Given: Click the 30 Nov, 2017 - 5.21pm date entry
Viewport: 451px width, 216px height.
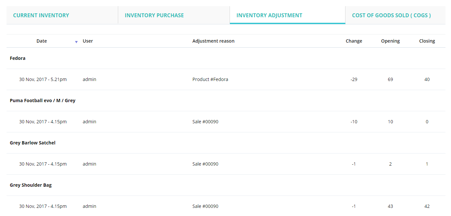Looking at the screenshot, I should click(43, 79).
